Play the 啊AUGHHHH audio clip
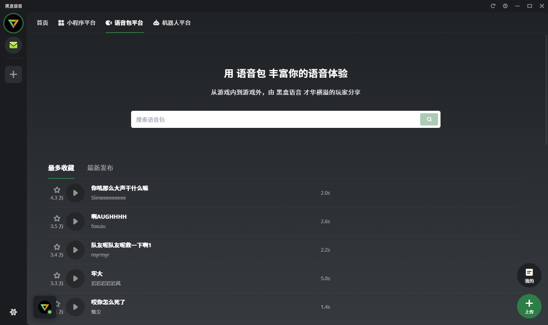The image size is (548, 325). (x=75, y=221)
